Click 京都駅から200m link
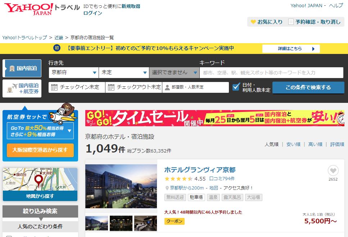This screenshot has height=237, width=348. pos(187,188)
